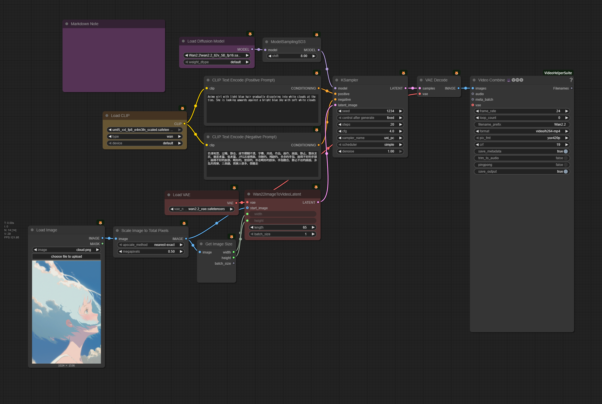602x404 pixels.
Task: Click the denoise slider field
Action: point(369,151)
